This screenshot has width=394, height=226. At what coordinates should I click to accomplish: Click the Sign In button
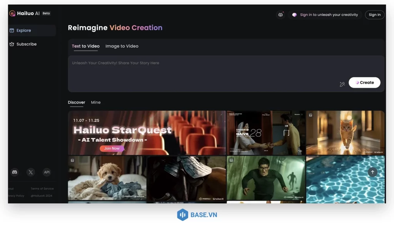coord(375,15)
